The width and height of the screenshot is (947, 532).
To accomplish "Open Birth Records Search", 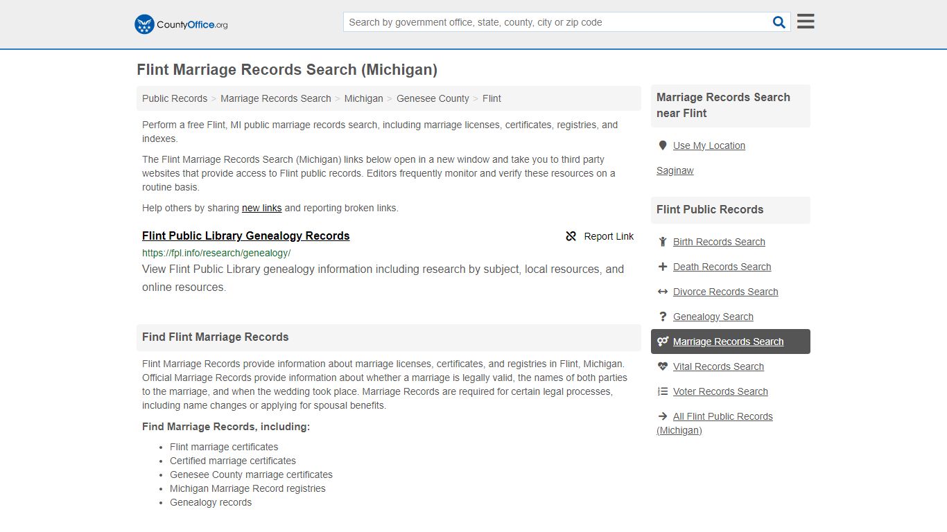I will [x=719, y=242].
